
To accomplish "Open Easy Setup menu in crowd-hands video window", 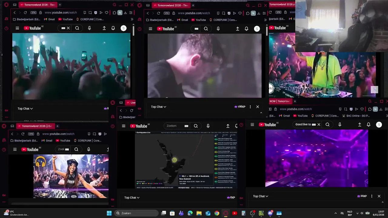I will [131, 13].
